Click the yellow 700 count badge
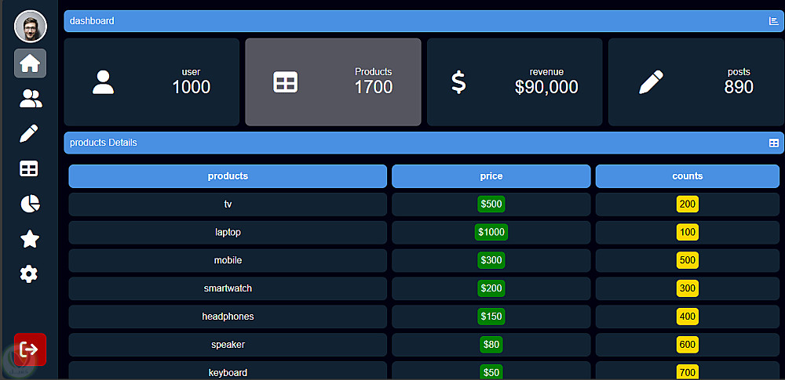Image resolution: width=785 pixels, height=380 pixels. point(688,372)
